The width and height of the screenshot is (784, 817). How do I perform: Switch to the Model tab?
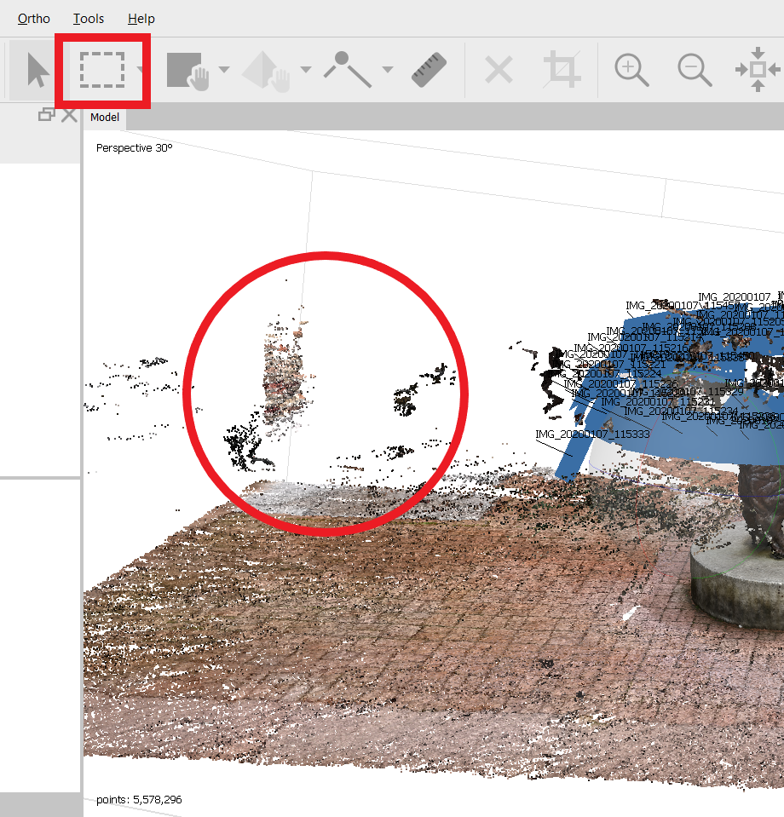[105, 118]
